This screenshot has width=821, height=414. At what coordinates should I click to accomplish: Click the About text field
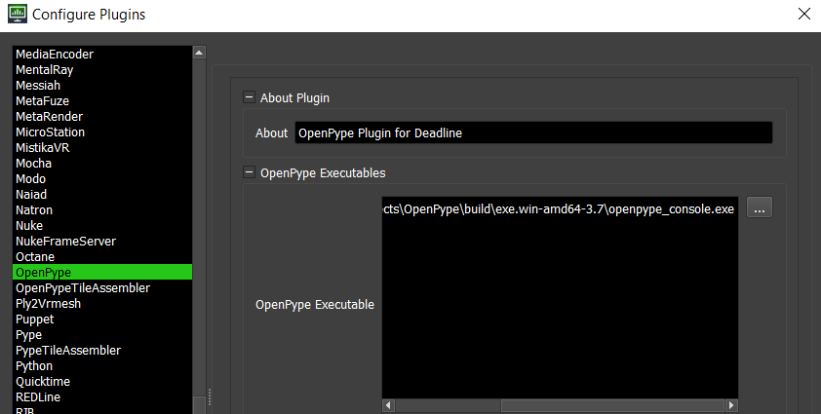(x=532, y=132)
